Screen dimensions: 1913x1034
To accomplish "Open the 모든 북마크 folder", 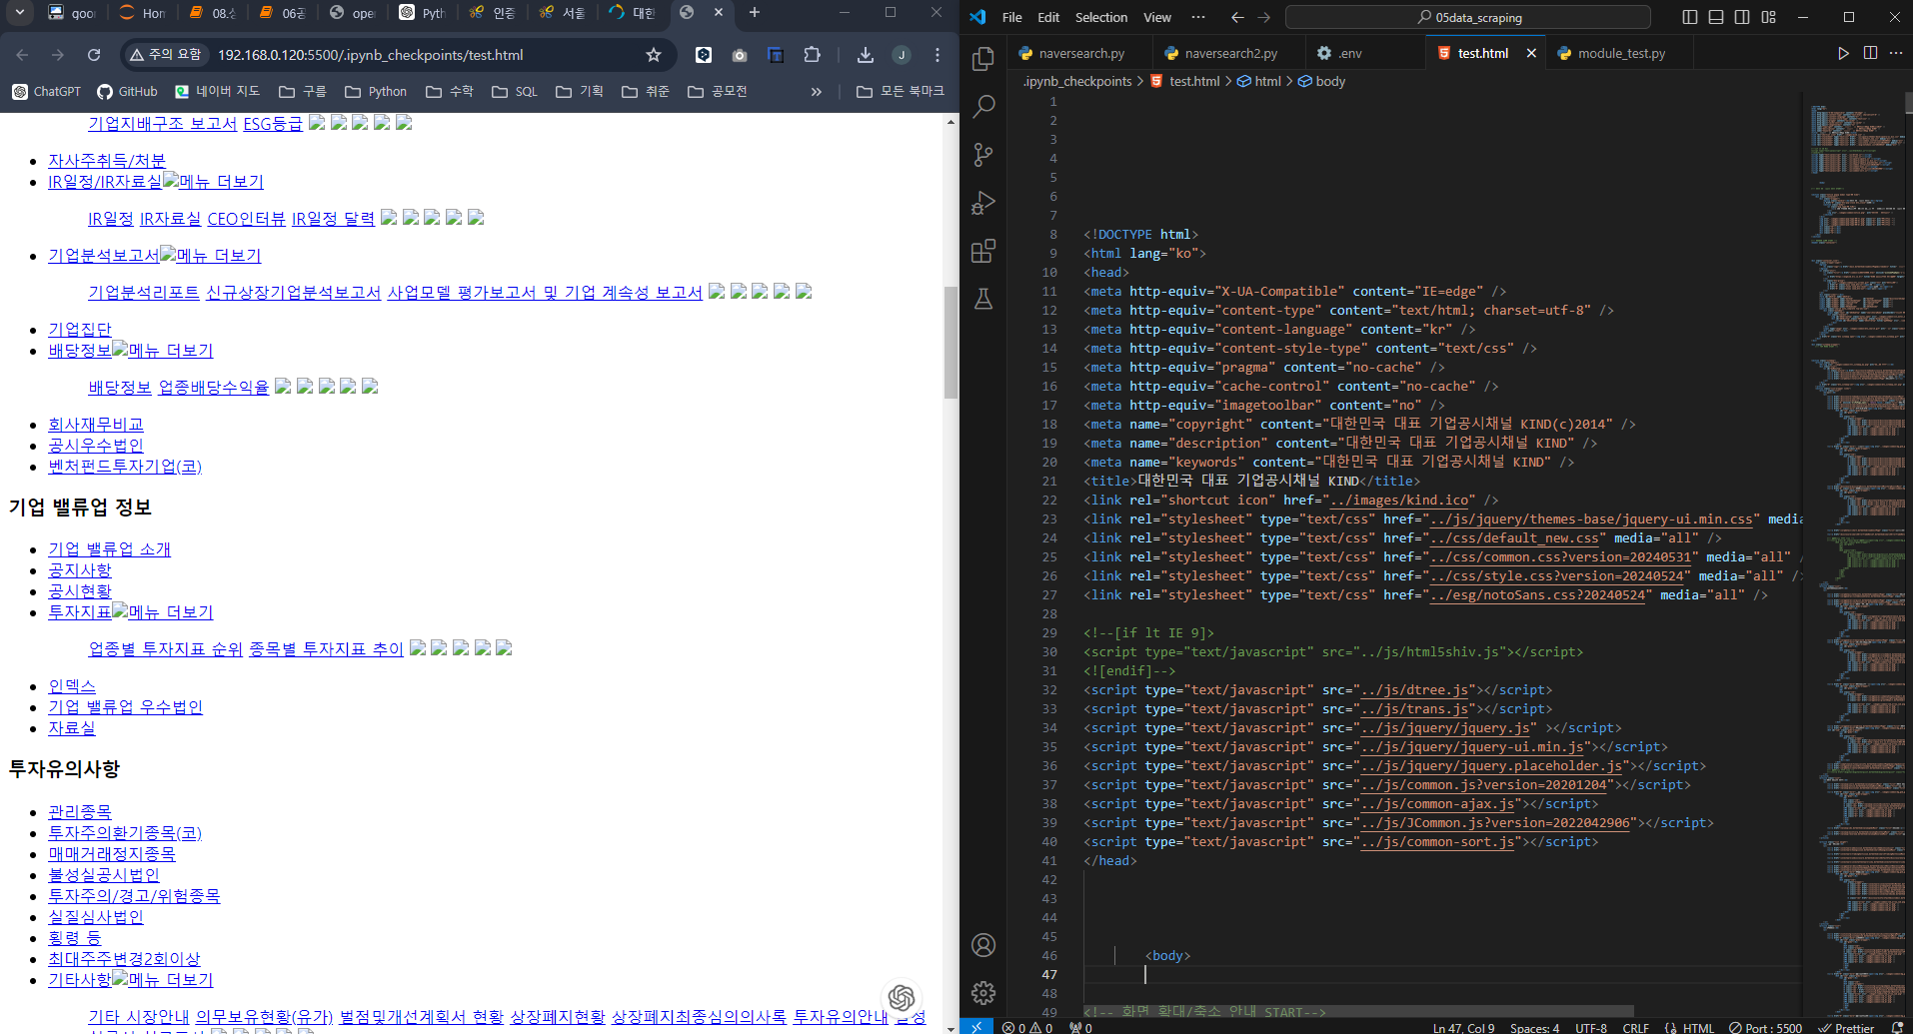I will (x=901, y=91).
